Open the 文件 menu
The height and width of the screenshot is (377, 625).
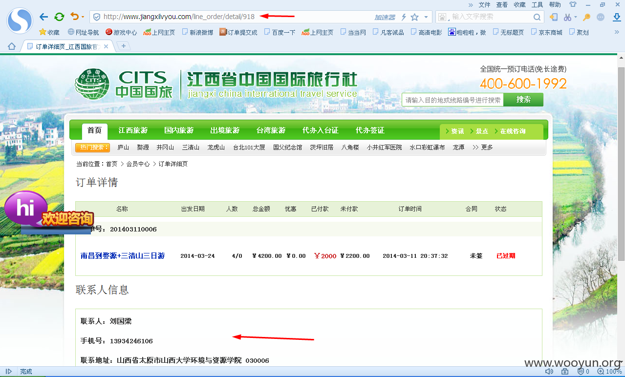pos(484,4)
